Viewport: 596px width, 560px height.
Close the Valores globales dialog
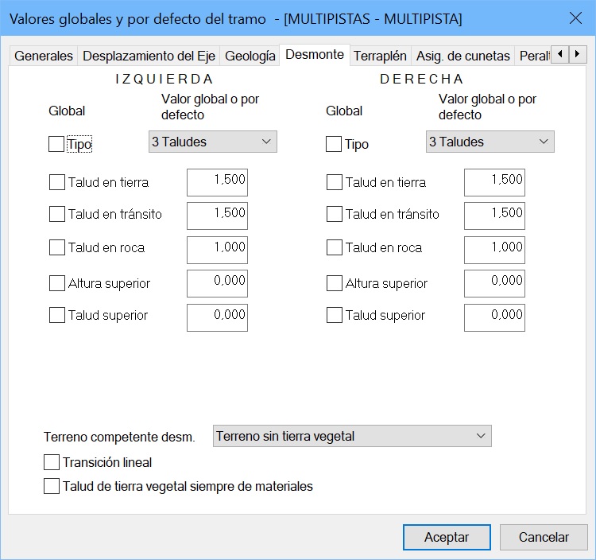coord(575,17)
